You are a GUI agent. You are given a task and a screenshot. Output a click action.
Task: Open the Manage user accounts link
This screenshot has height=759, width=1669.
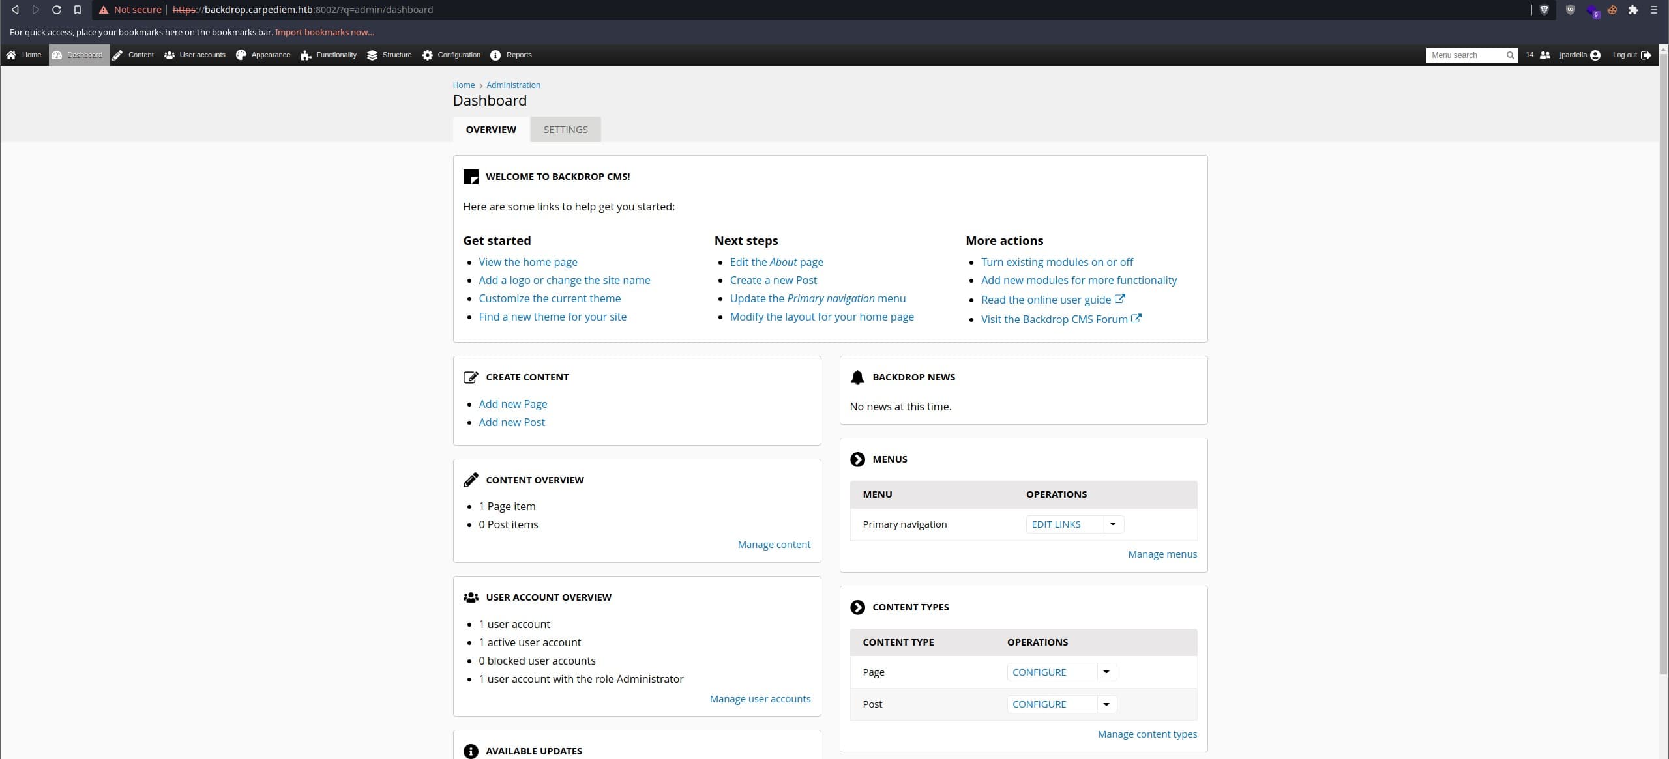(x=760, y=699)
